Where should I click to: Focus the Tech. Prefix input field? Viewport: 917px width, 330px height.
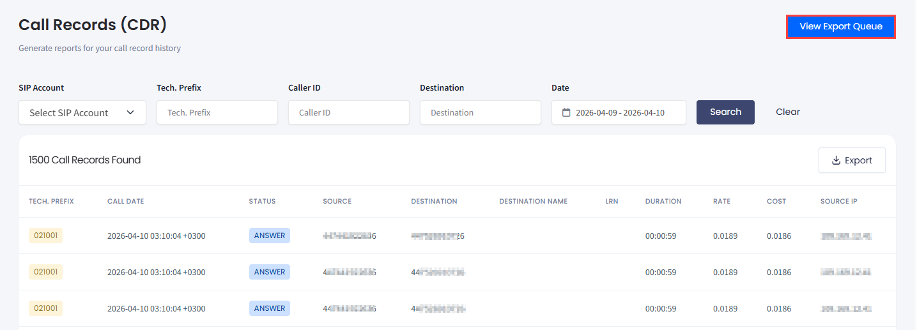pyautogui.click(x=217, y=112)
